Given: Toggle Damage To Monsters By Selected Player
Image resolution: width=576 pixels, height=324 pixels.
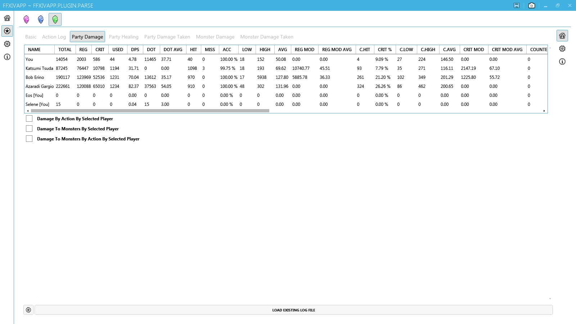Looking at the screenshot, I should (29, 129).
